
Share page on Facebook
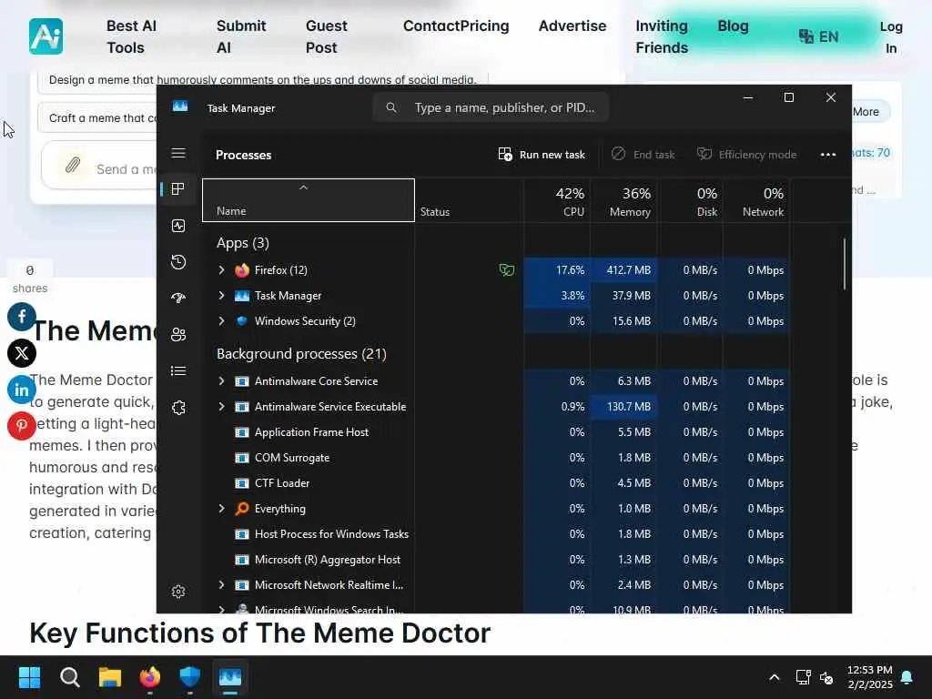click(x=22, y=317)
